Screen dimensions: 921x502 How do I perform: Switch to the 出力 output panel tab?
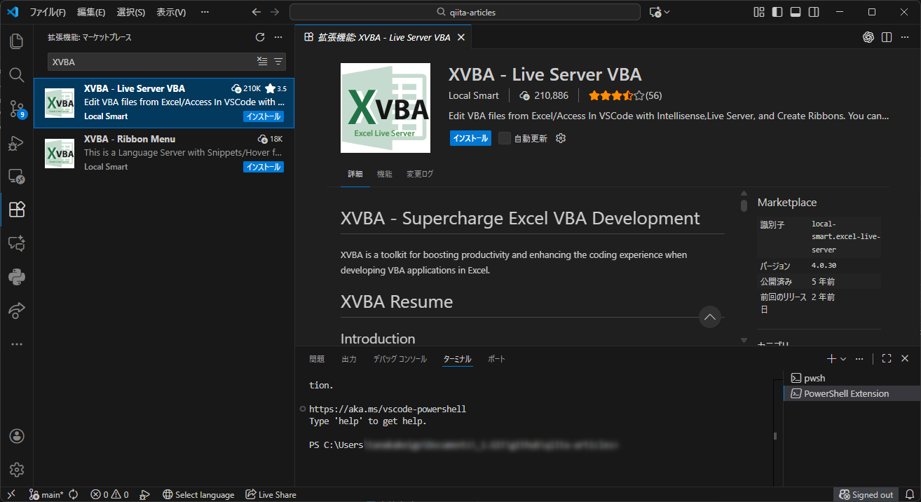point(349,359)
